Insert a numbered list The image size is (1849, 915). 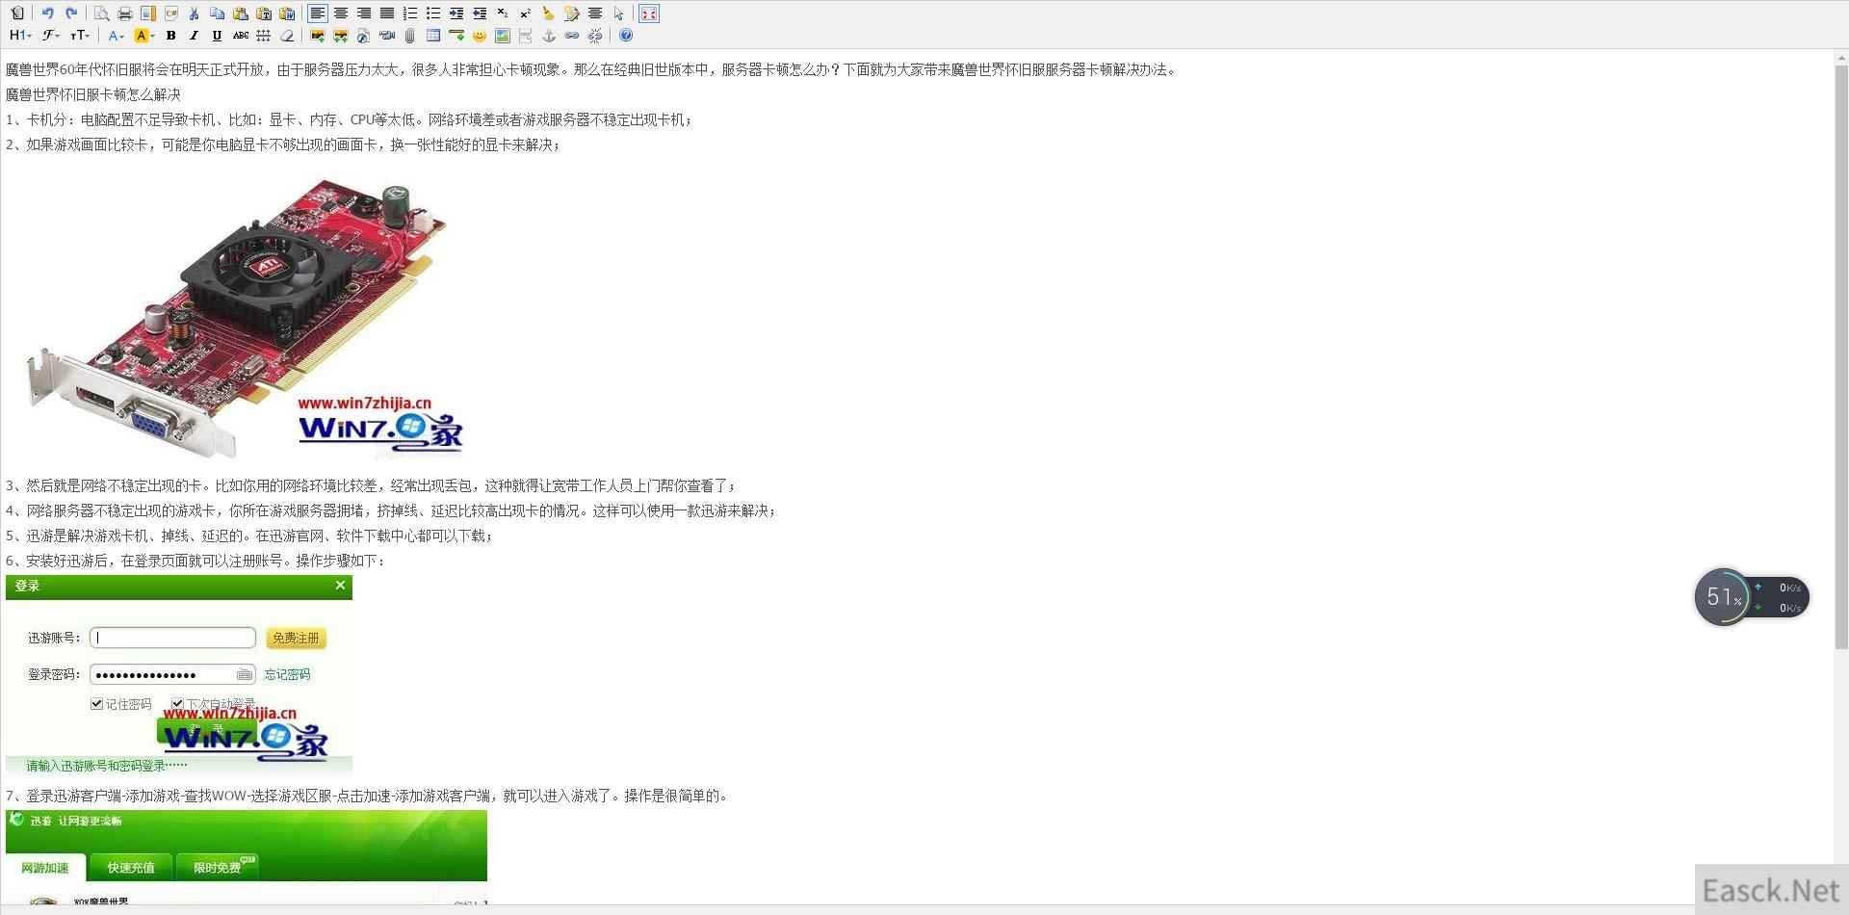pos(410,13)
